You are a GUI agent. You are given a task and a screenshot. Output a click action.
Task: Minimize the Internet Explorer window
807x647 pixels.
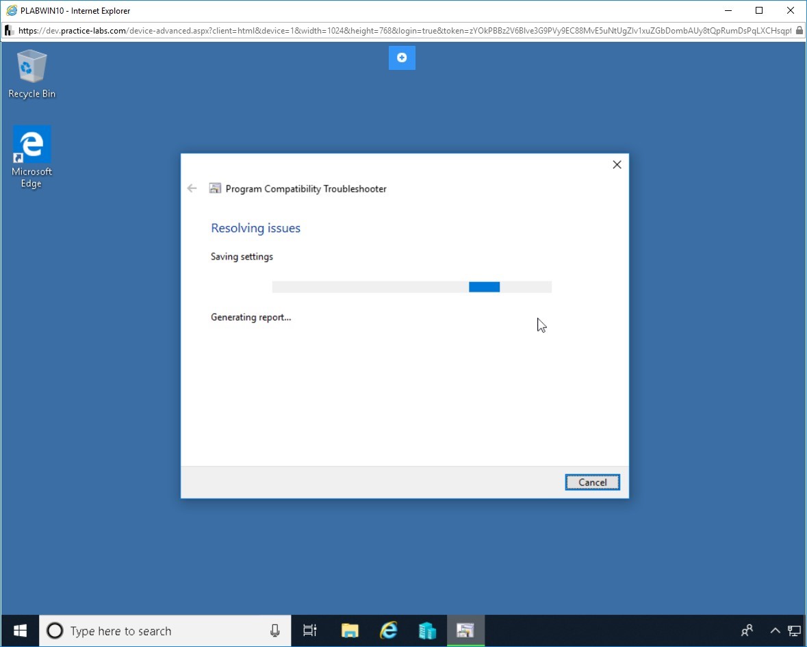[x=728, y=10]
